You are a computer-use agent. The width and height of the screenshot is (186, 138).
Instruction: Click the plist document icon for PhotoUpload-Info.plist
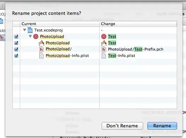pos(41,56)
